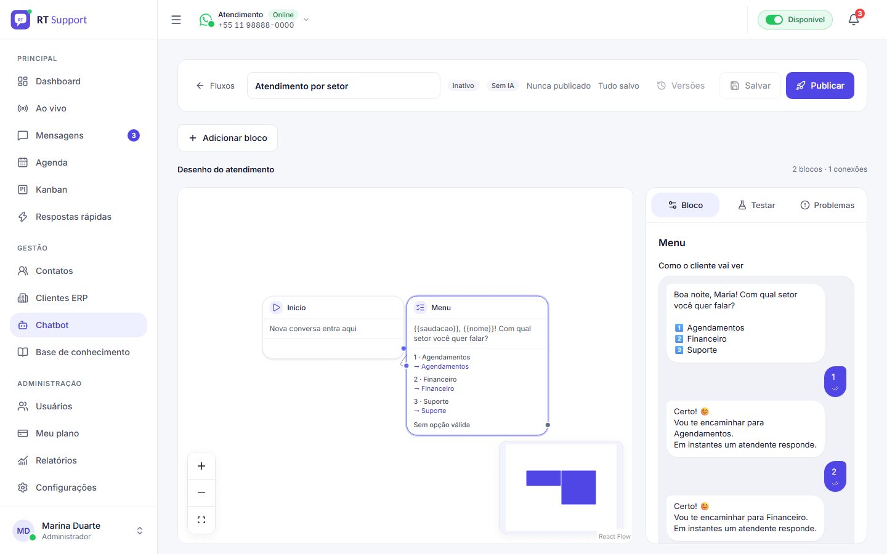Click the flow minimap
The height and width of the screenshot is (554, 887).
pos(561,487)
